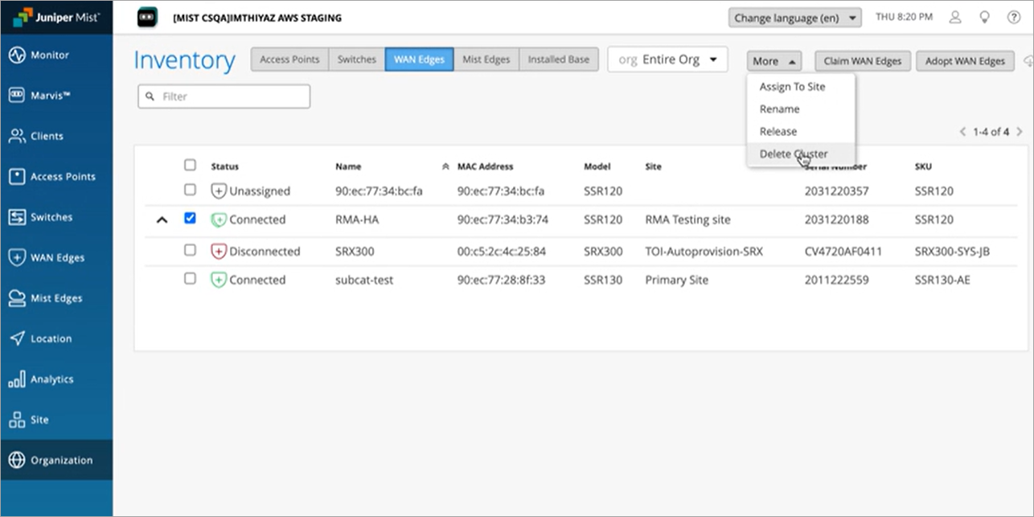Click the SRX300 disconnected status icon

[218, 251]
